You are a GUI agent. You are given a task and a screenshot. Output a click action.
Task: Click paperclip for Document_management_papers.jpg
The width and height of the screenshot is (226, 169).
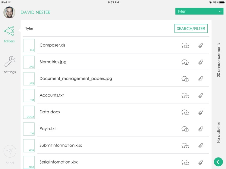201,79
